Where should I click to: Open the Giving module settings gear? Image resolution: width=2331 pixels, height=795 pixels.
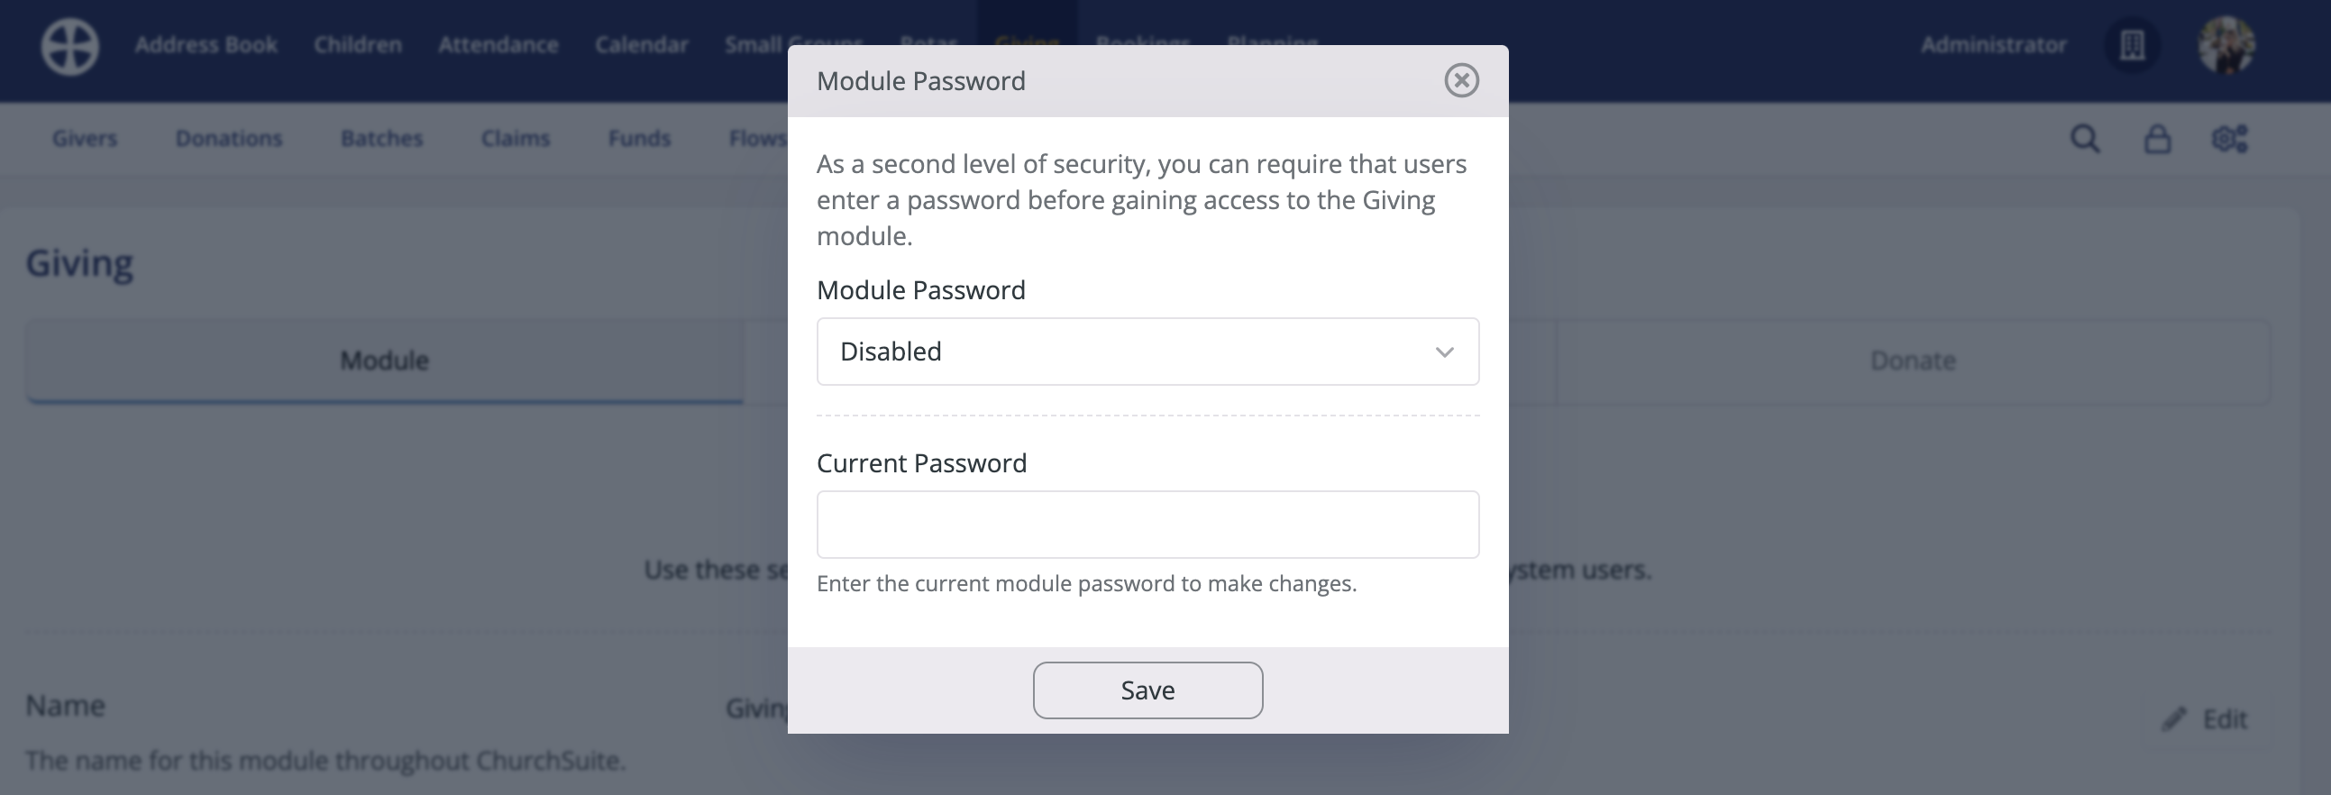[x=2231, y=139]
